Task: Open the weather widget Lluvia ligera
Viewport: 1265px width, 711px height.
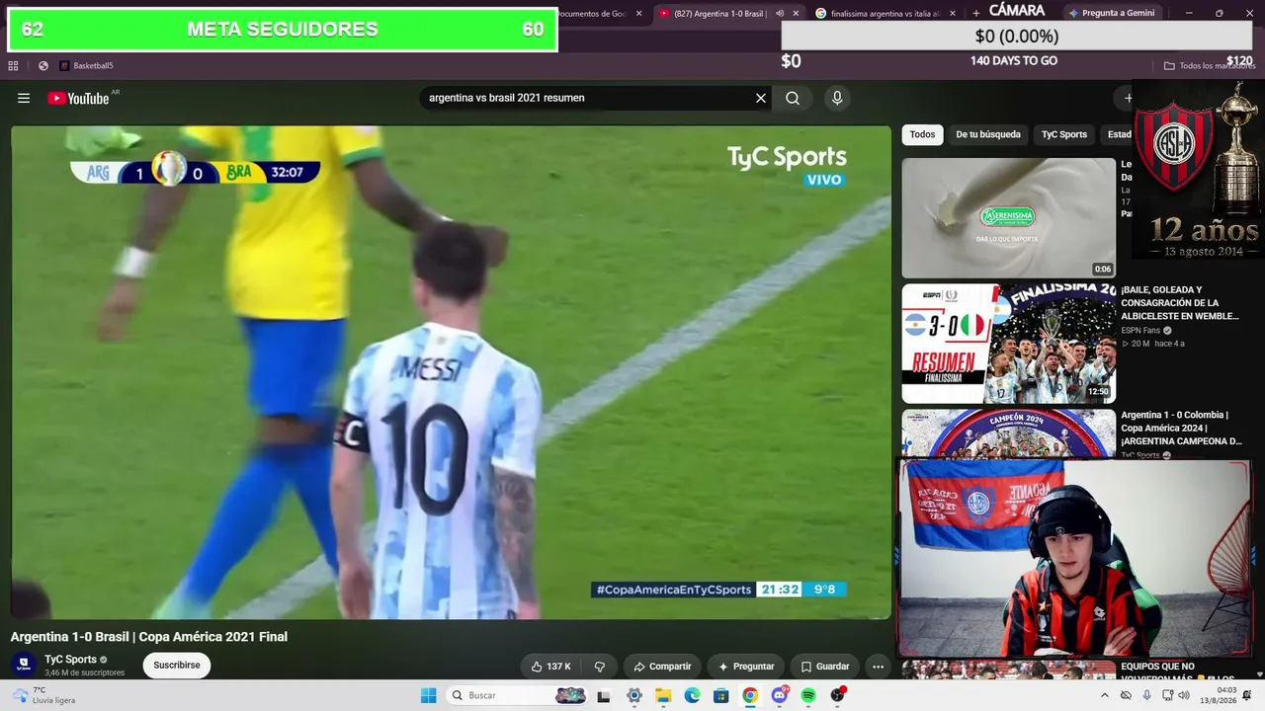Action: pyautogui.click(x=43, y=695)
